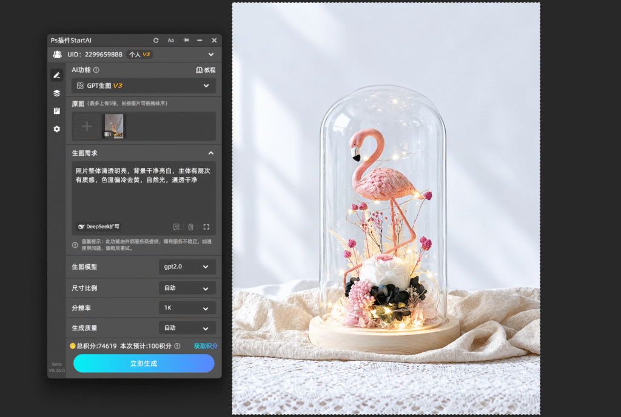Viewport: 621px width, 417px height.
Task: Collapse the 生图需求 section
Action: coord(211,153)
